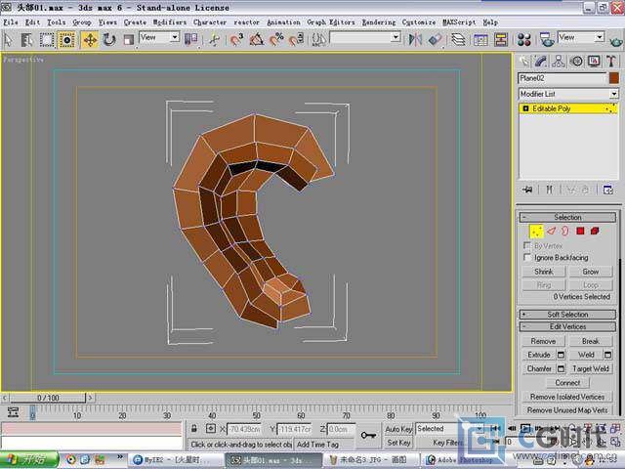Select Edge sub-object level icon
The height and width of the screenshot is (469, 625).
point(551,231)
